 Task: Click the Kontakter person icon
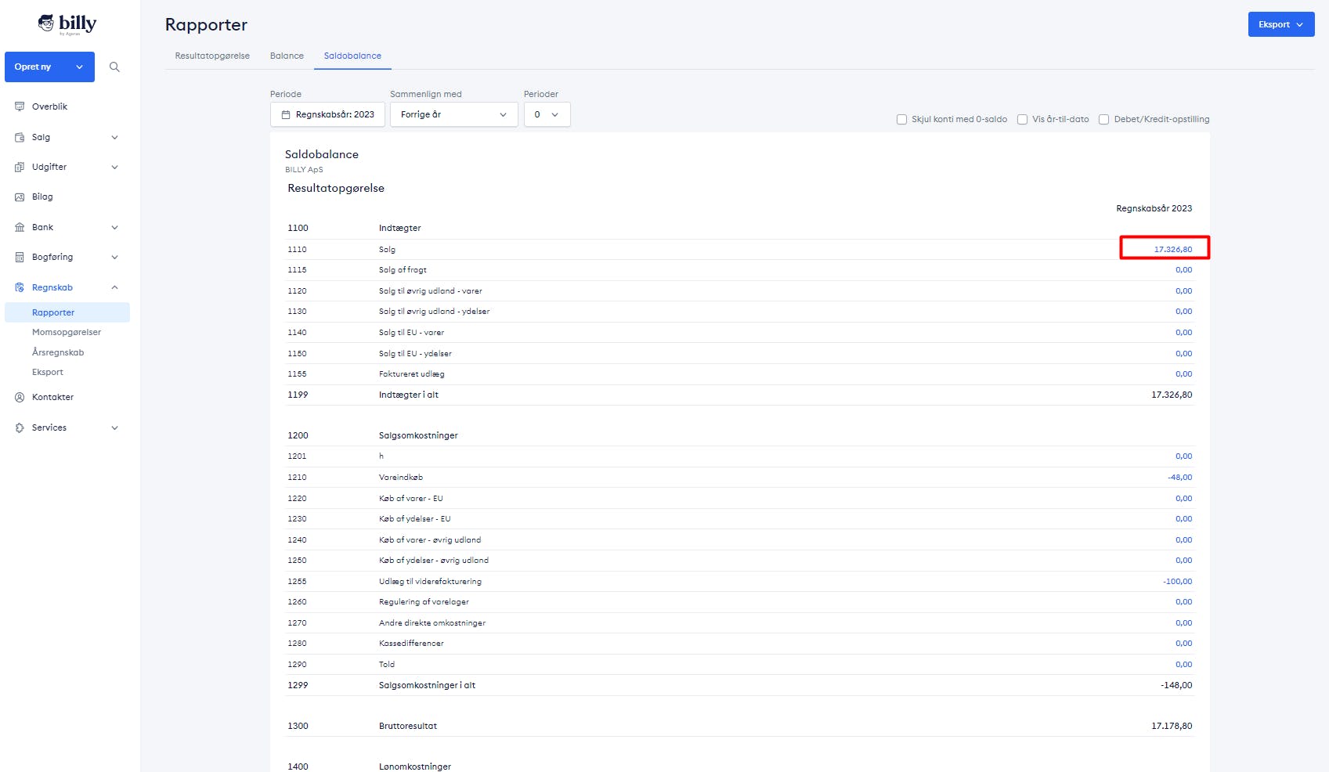coord(20,397)
